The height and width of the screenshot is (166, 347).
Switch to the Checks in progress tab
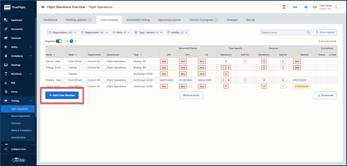[204, 20]
